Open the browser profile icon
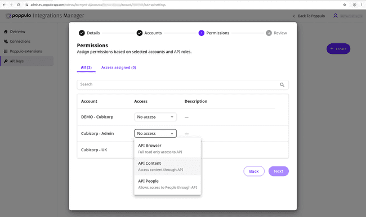The height and width of the screenshot is (217, 366). tap(354, 4)
